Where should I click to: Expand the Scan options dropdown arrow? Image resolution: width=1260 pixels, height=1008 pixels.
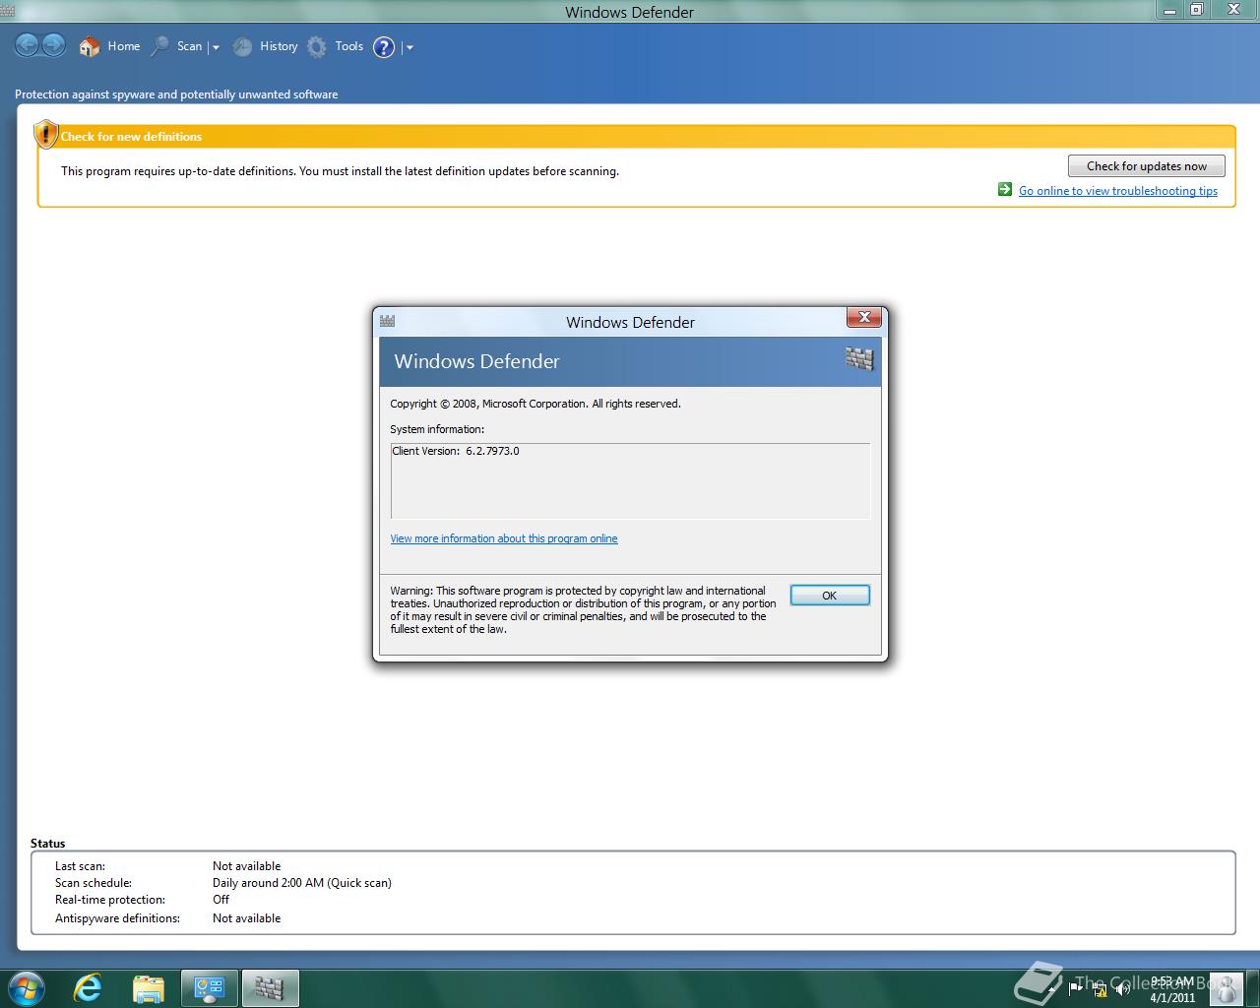216,47
